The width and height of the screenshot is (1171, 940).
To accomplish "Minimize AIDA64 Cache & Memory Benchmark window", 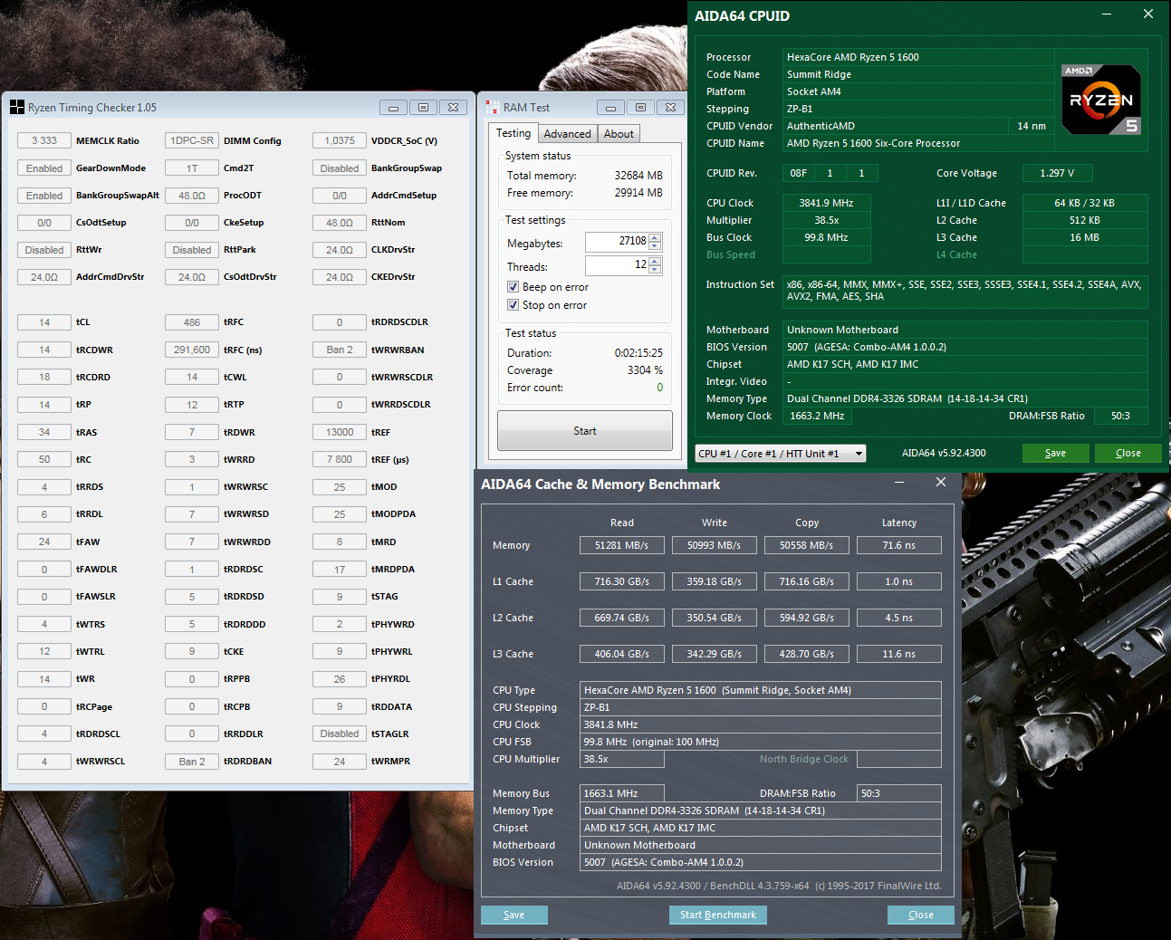I will coord(900,483).
